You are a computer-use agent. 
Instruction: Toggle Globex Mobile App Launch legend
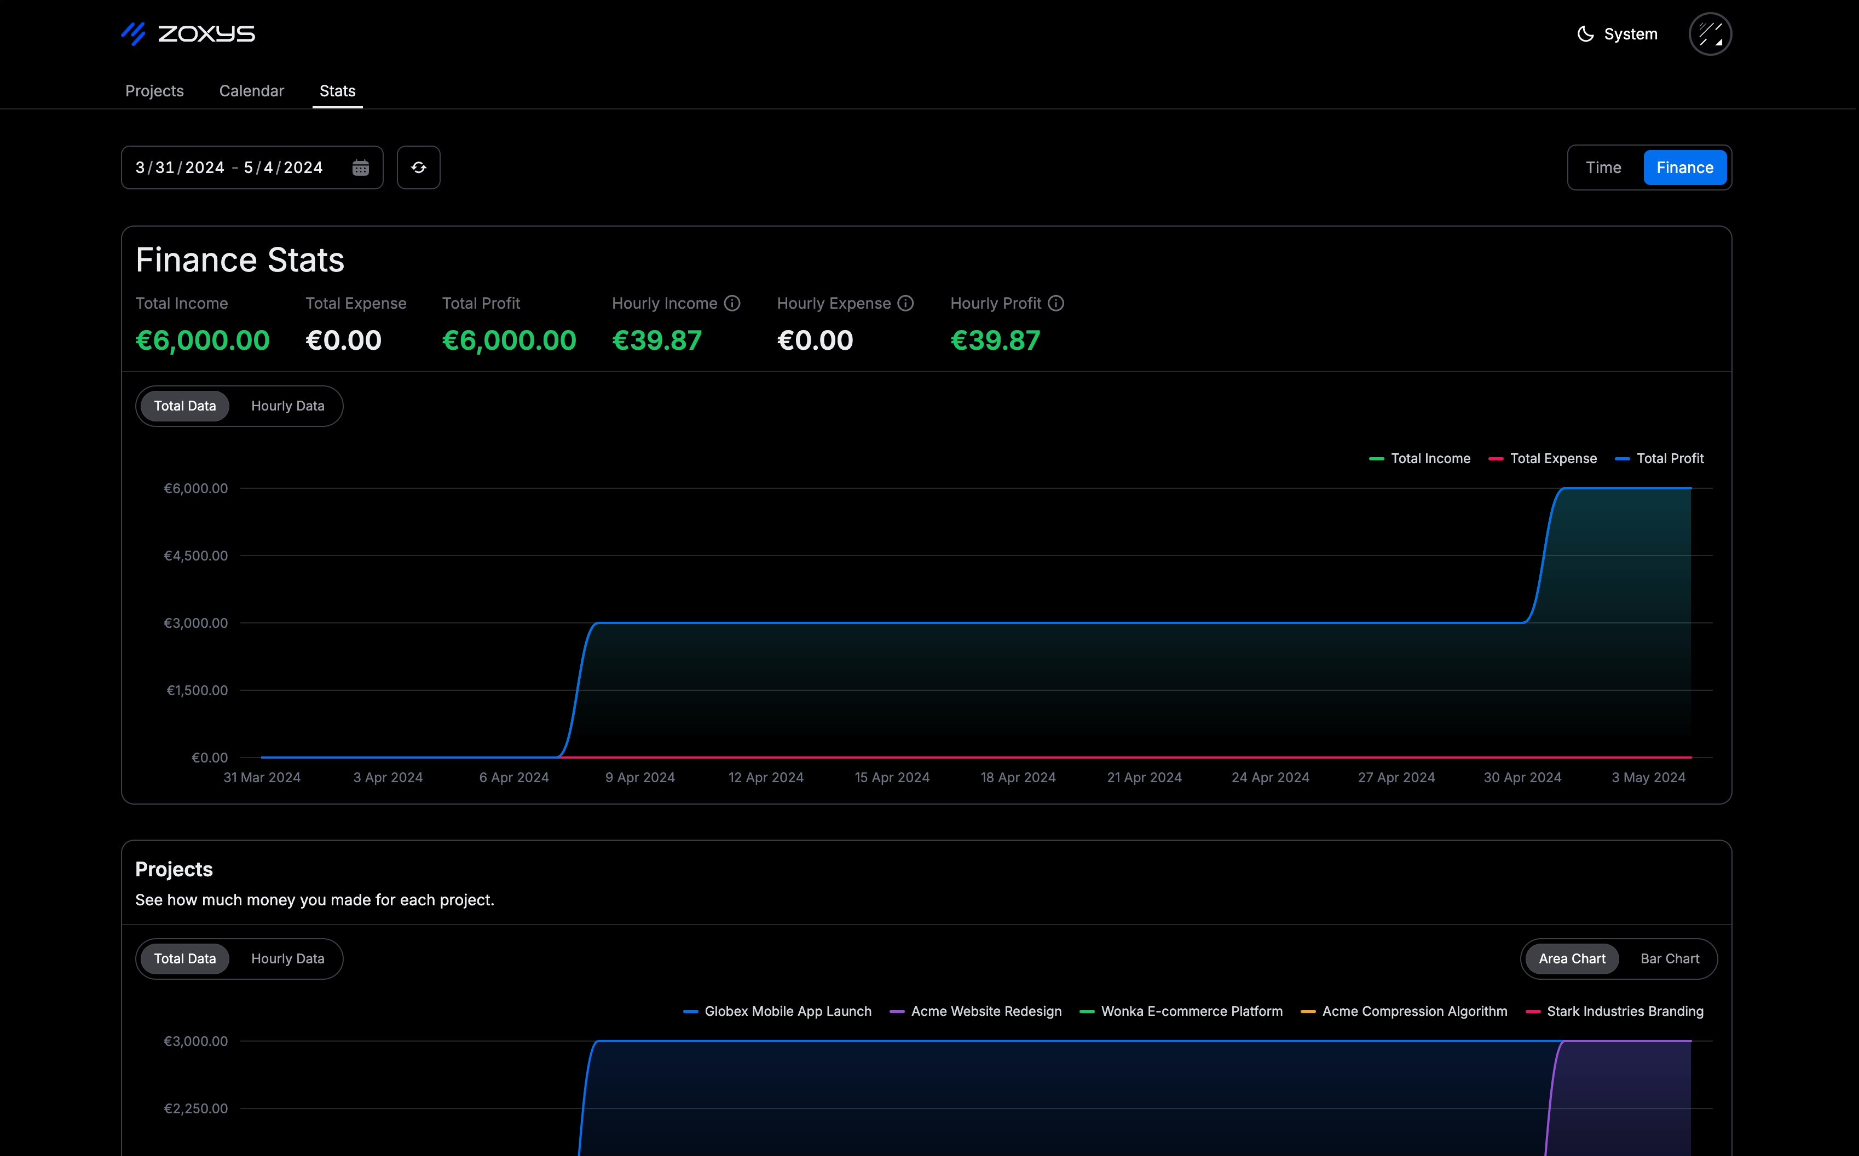pos(777,1011)
